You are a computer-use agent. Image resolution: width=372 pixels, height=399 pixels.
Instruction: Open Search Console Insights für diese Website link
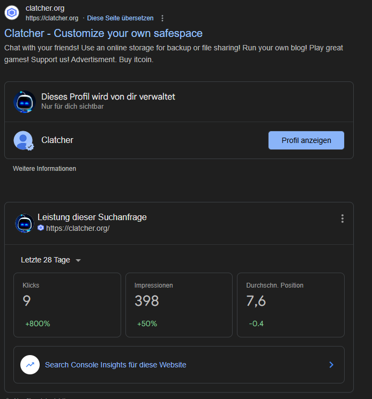point(116,365)
